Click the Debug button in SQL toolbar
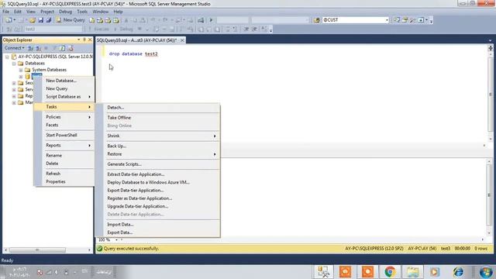This screenshot has width=496, height=279. pos(124,29)
